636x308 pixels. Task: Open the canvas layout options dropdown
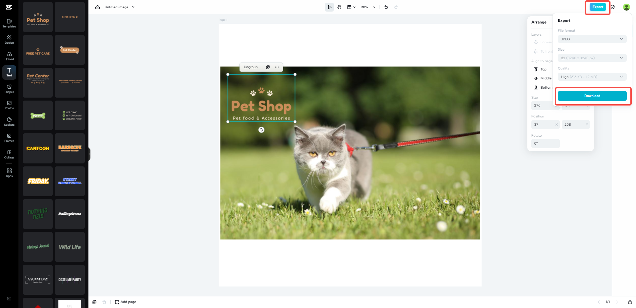tap(351, 7)
